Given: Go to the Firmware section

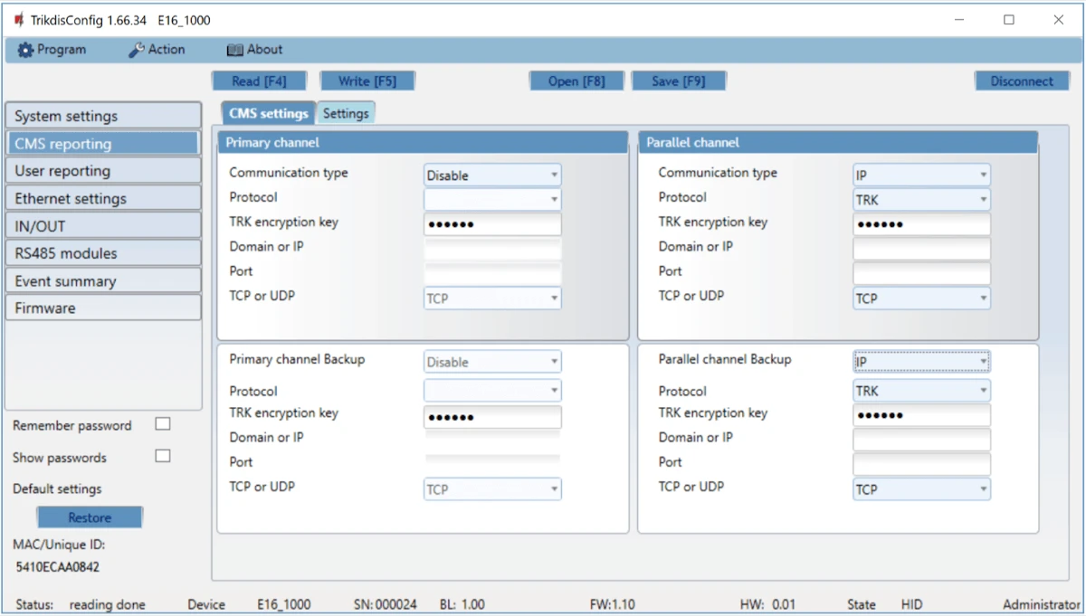Looking at the screenshot, I should tap(102, 308).
